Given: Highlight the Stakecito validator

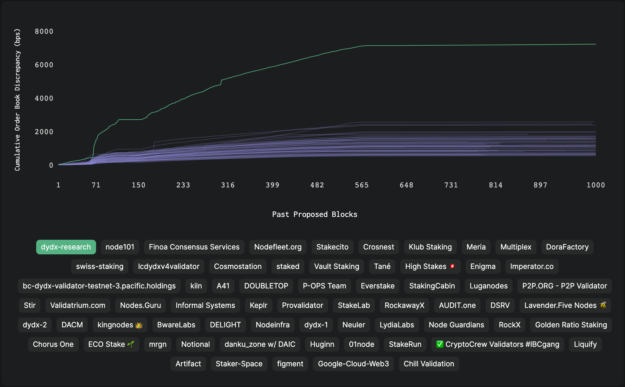Looking at the screenshot, I should pos(332,247).
